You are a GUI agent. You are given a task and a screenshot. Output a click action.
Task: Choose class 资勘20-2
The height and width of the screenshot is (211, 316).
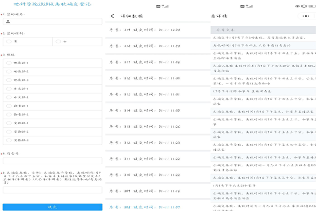53,132
